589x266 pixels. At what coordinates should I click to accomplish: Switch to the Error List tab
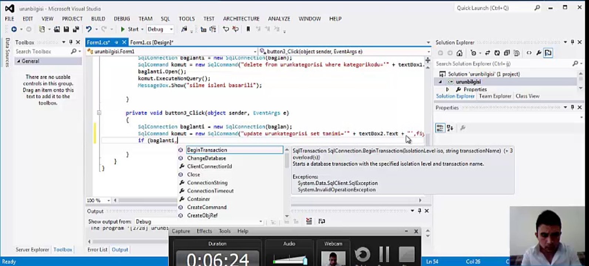97,250
